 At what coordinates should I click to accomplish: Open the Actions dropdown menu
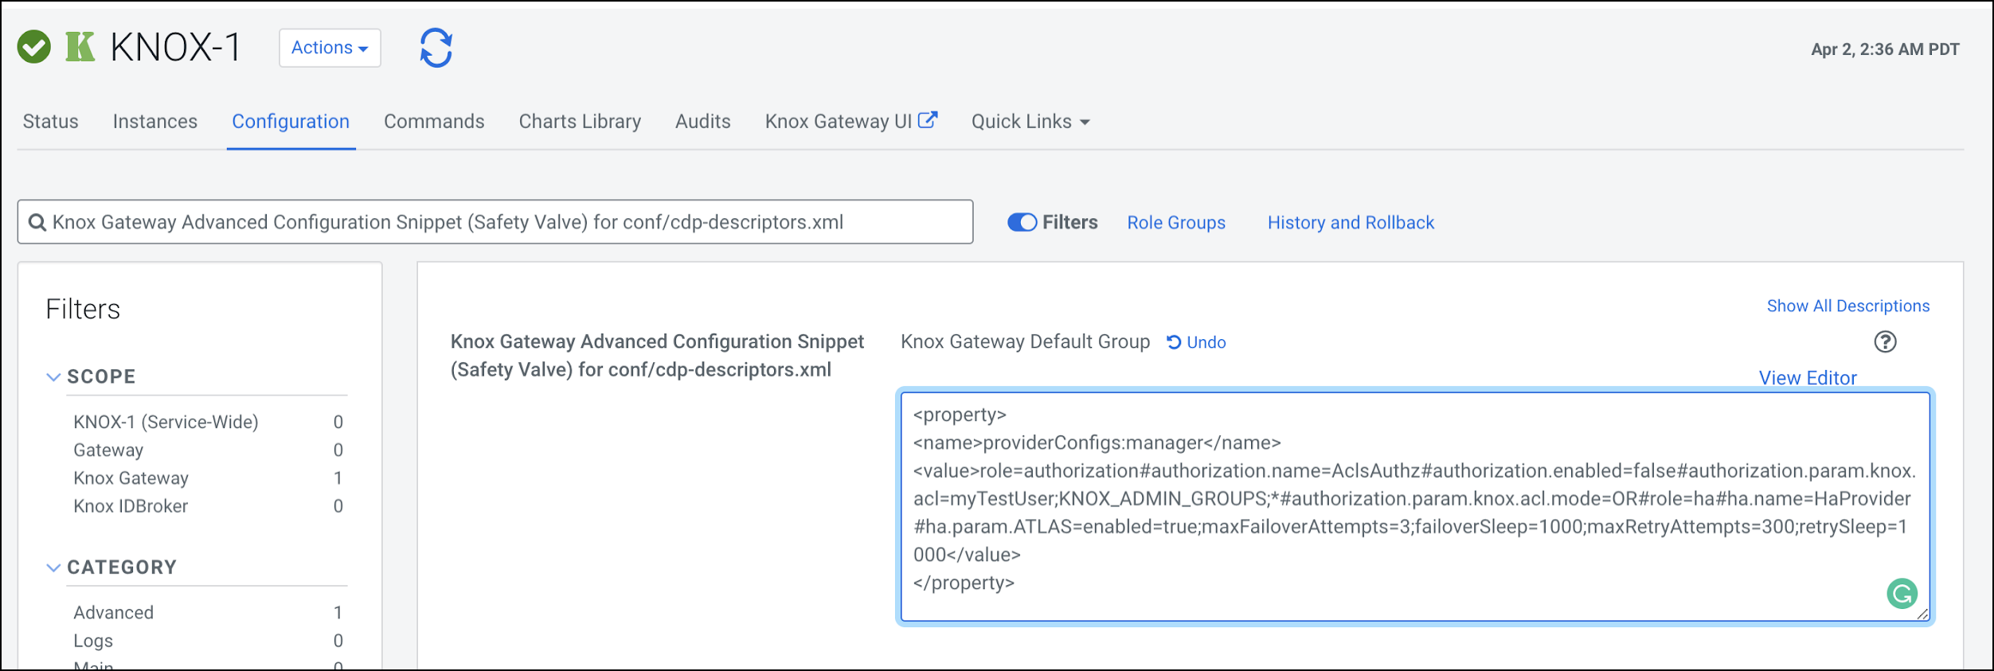[x=330, y=48]
